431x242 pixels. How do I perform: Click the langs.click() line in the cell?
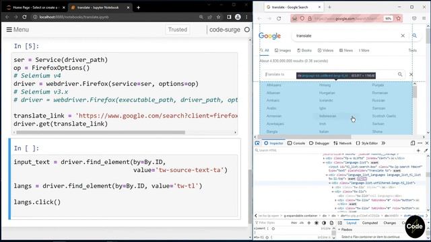tap(37, 202)
